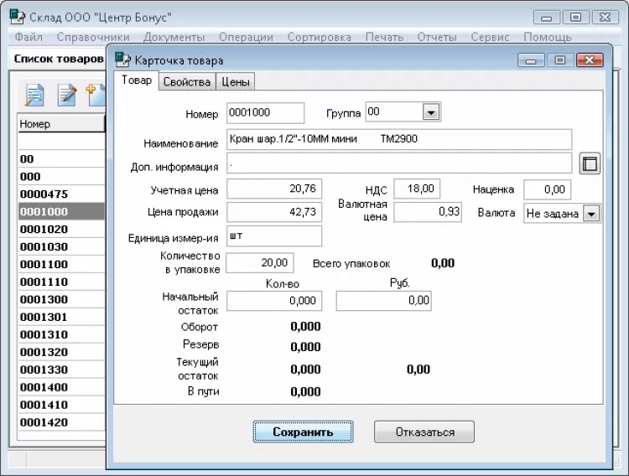629x476 pixels.
Task: Switch to the Свойства tab
Action: pos(186,81)
